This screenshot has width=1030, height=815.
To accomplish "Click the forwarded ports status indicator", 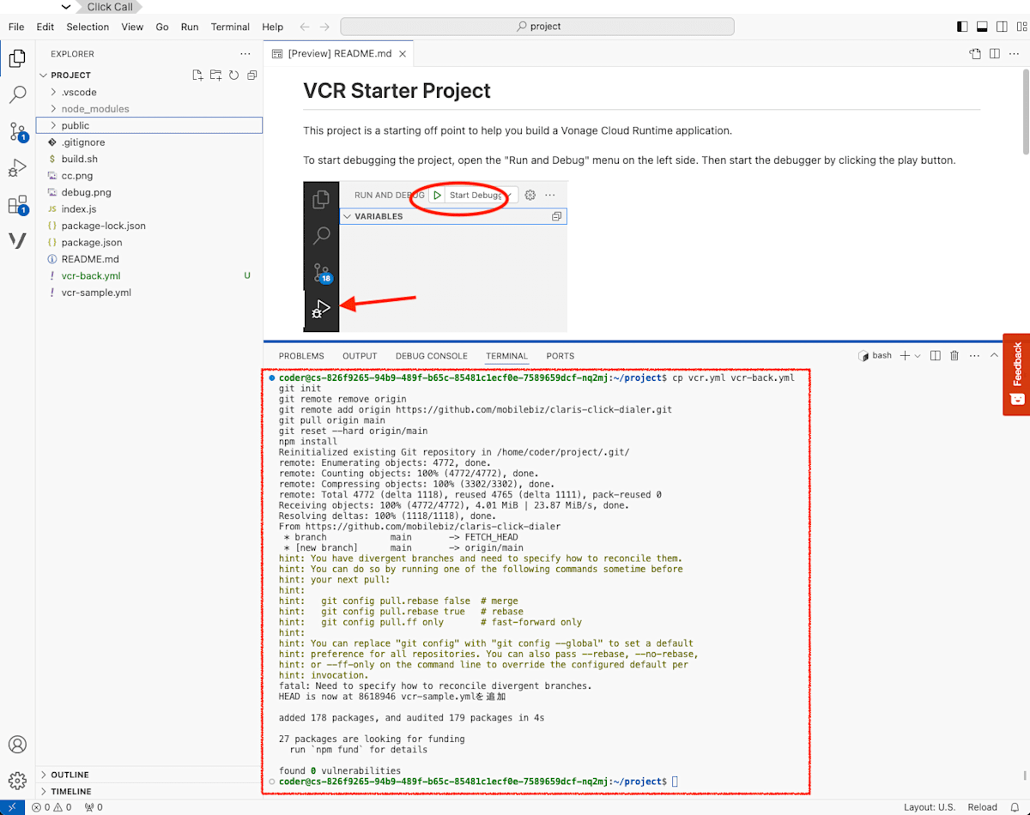I will pos(94,807).
